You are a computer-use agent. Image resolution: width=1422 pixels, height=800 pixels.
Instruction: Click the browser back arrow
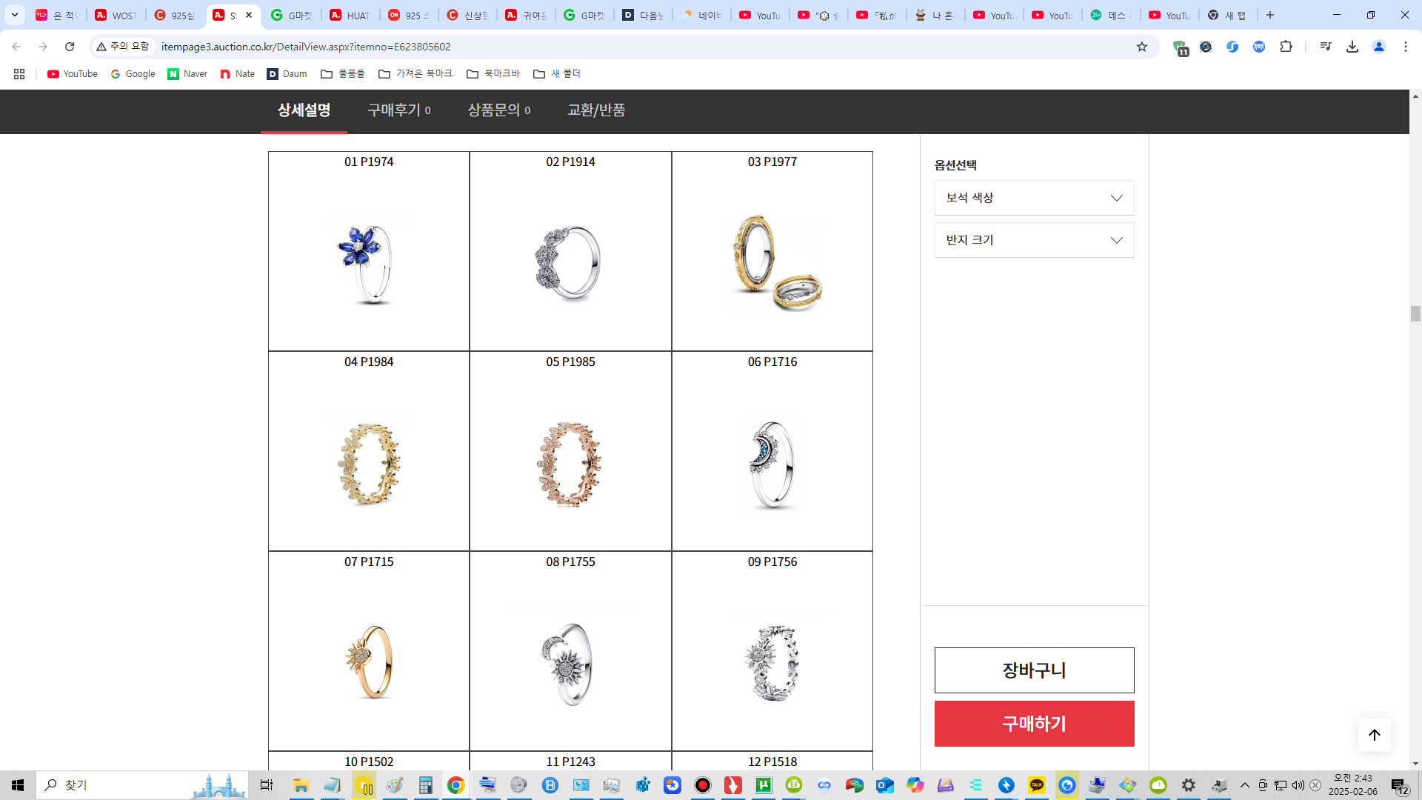coord(16,47)
